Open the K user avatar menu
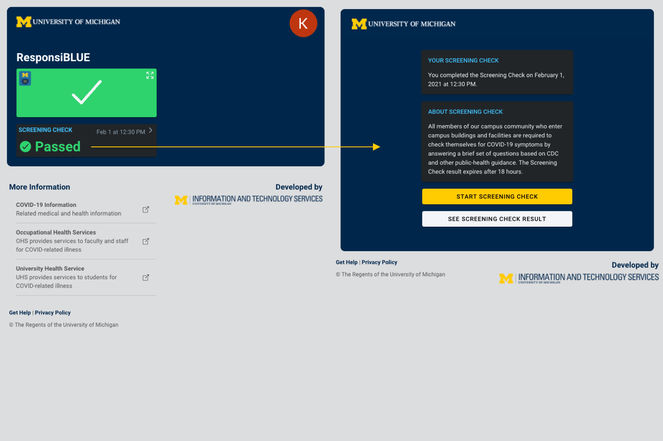This screenshot has width=663, height=441. click(303, 24)
